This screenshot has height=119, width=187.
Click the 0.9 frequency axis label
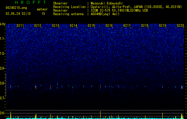coord(3,68)
